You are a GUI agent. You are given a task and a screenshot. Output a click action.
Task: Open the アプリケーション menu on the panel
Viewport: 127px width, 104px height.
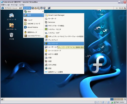coord(9,8)
